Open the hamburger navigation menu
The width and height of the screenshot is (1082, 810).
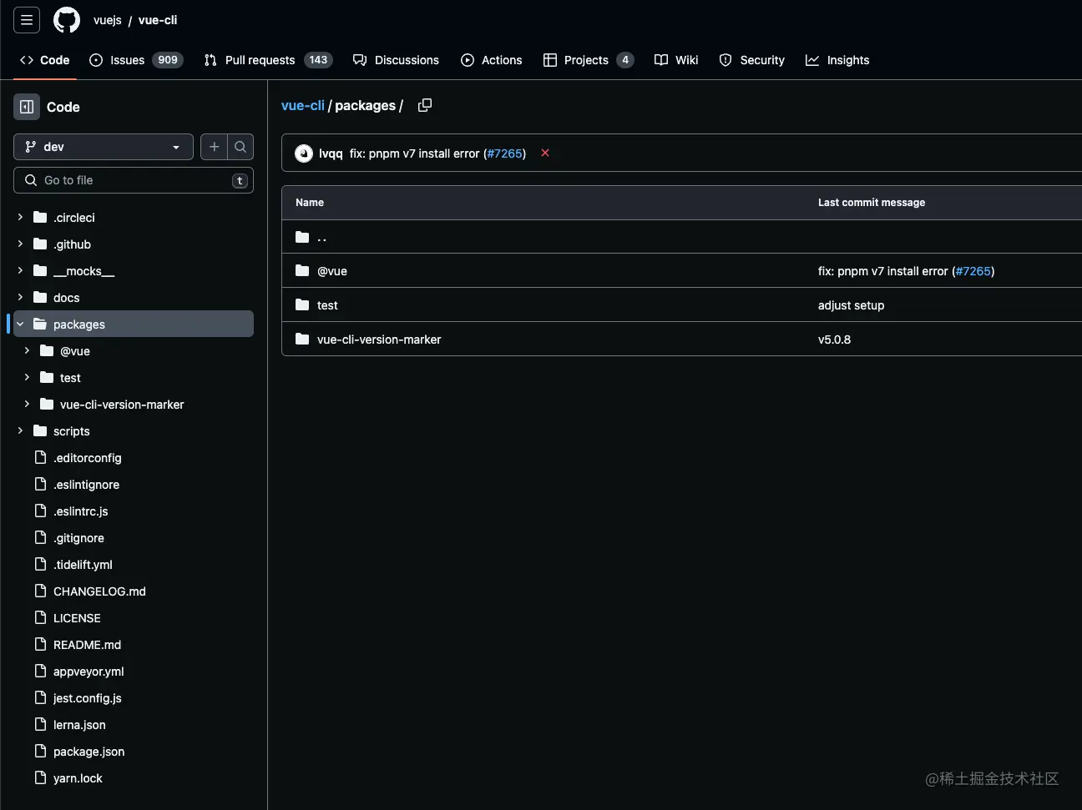27,20
